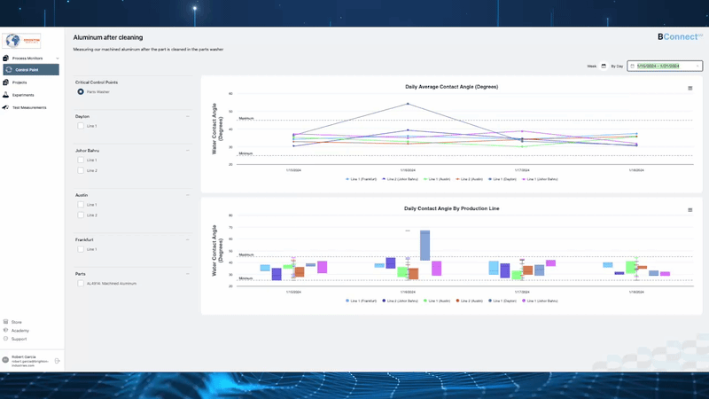Screen dimensions: 709x399
Task: Click the calendar icon next to Week
Action: pyautogui.click(x=604, y=66)
